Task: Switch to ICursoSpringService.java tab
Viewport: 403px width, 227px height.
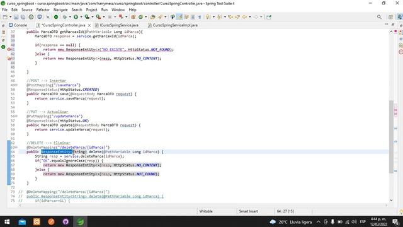Action: 116,25
